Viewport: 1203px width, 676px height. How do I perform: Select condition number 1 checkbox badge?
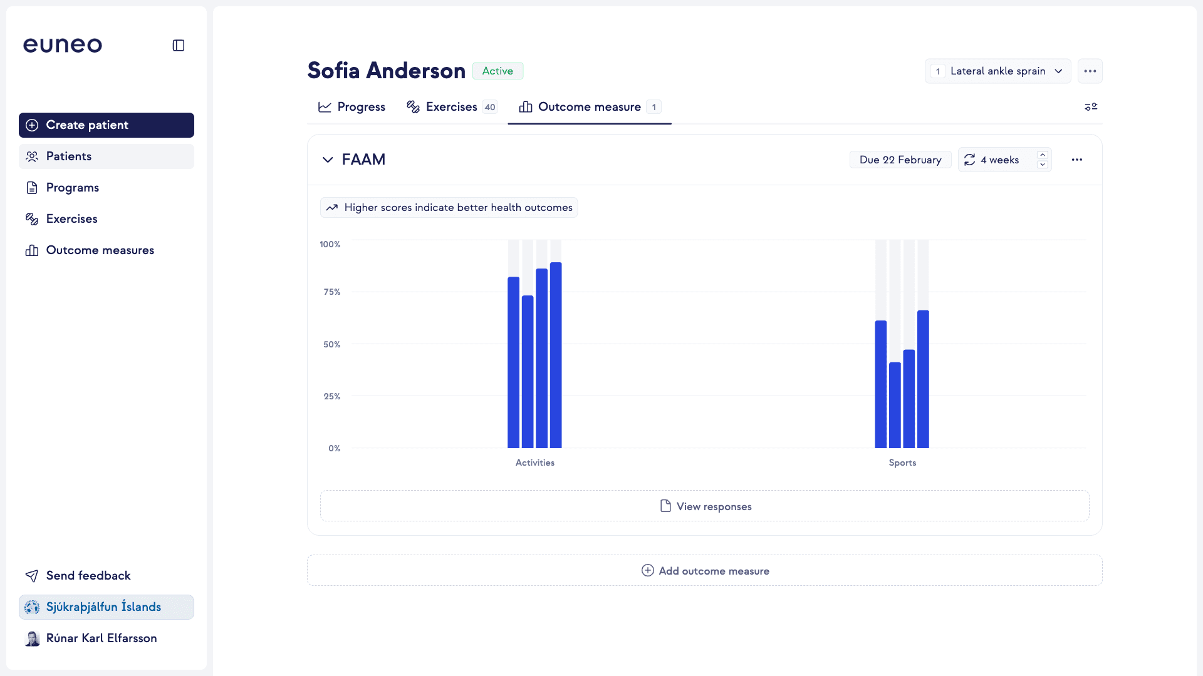(x=938, y=71)
